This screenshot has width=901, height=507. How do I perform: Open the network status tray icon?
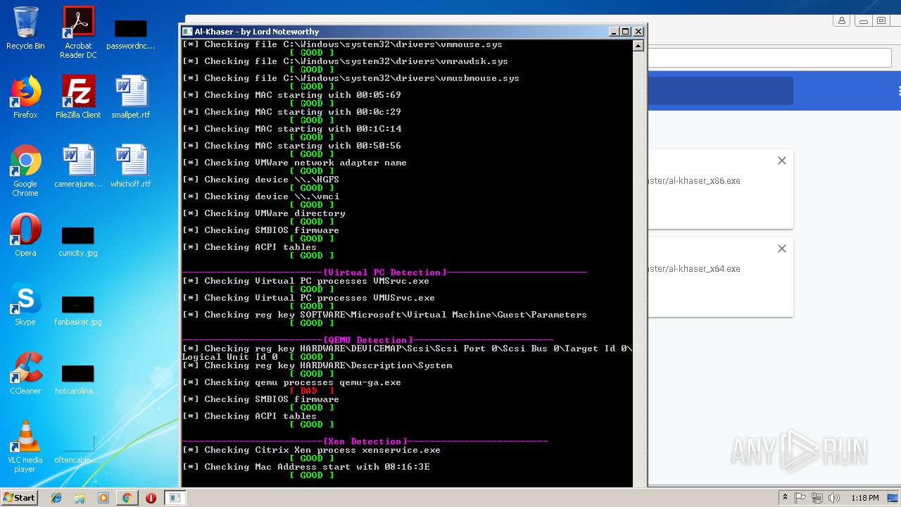click(817, 498)
